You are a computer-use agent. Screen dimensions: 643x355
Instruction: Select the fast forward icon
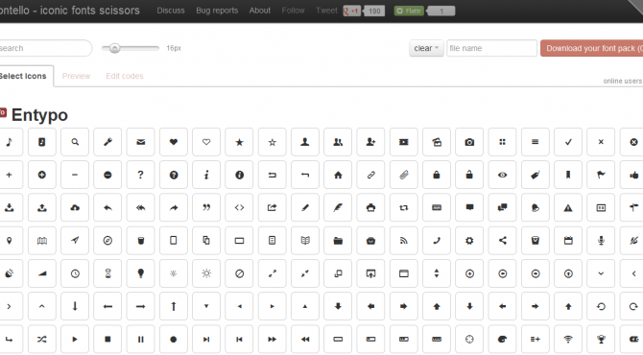pyautogui.click(x=272, y=339)
